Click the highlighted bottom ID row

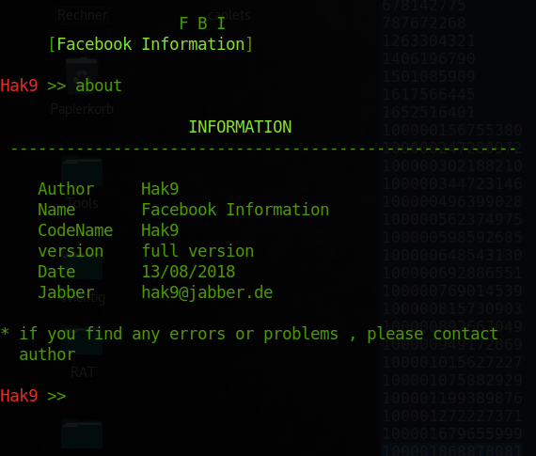click(452, 450)
